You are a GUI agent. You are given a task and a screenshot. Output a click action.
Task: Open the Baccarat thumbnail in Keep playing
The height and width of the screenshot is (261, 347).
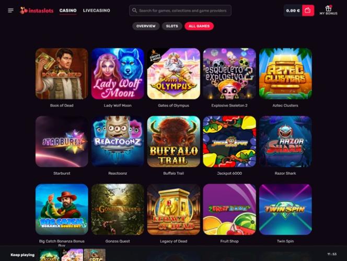click(x=50, y=255)
